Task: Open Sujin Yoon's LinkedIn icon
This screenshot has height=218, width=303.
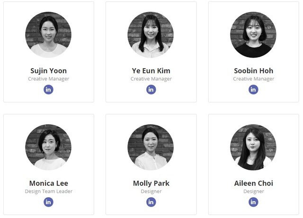Action: pyautogui.click(x=48, y=89)
